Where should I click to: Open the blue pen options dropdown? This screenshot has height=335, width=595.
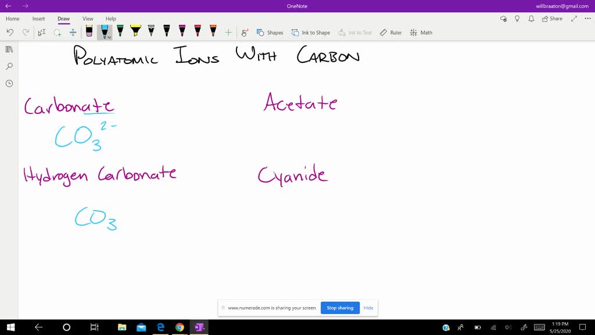pyautogui.click(x=109, y=37)
